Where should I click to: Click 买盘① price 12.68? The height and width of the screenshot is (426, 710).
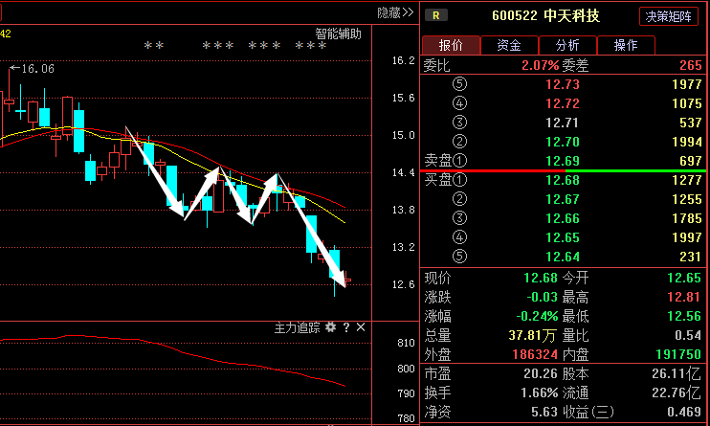click(563, 180)
